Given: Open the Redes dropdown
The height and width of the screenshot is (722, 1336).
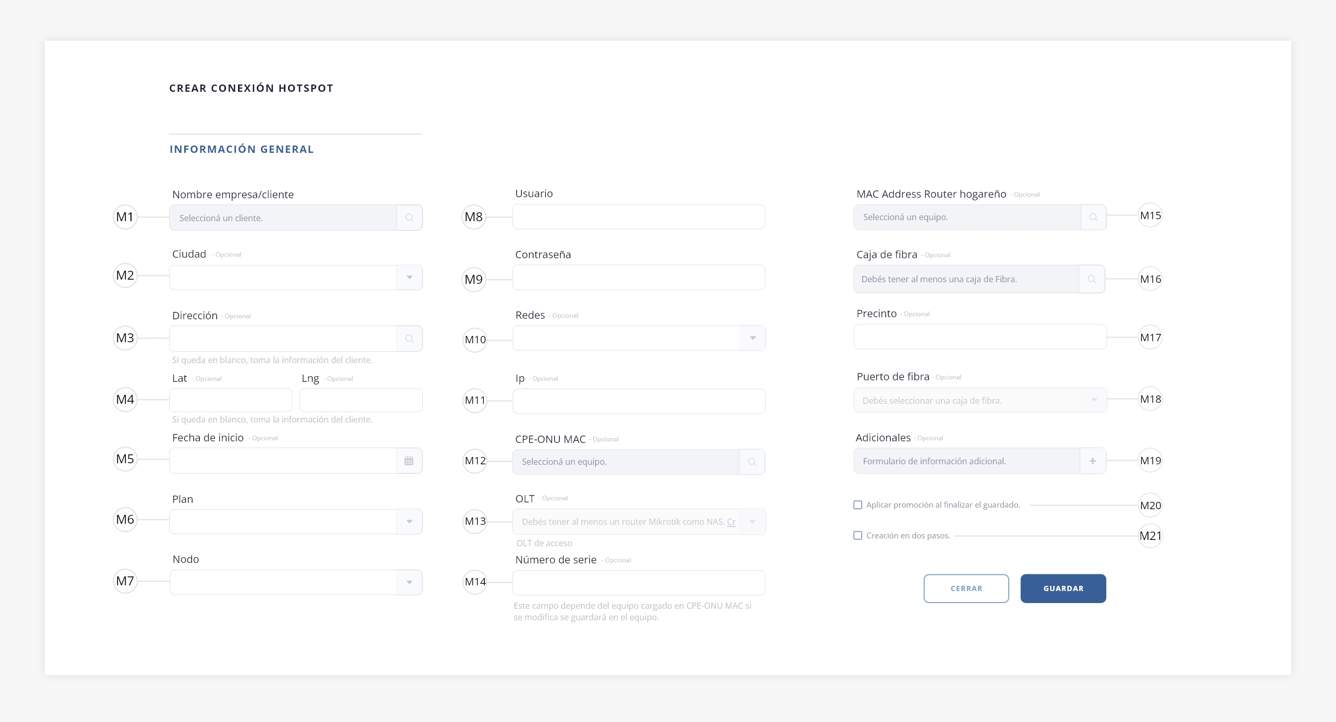Looking at the screenshot, I should click(753, 338).
